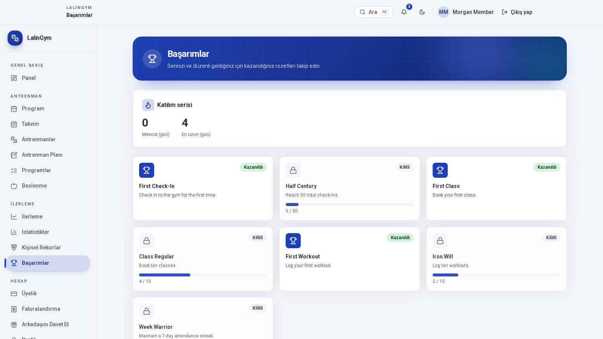603x339 pixels.
Task: Toggle dark mode moon icon
Action: [x=422, y=12]
